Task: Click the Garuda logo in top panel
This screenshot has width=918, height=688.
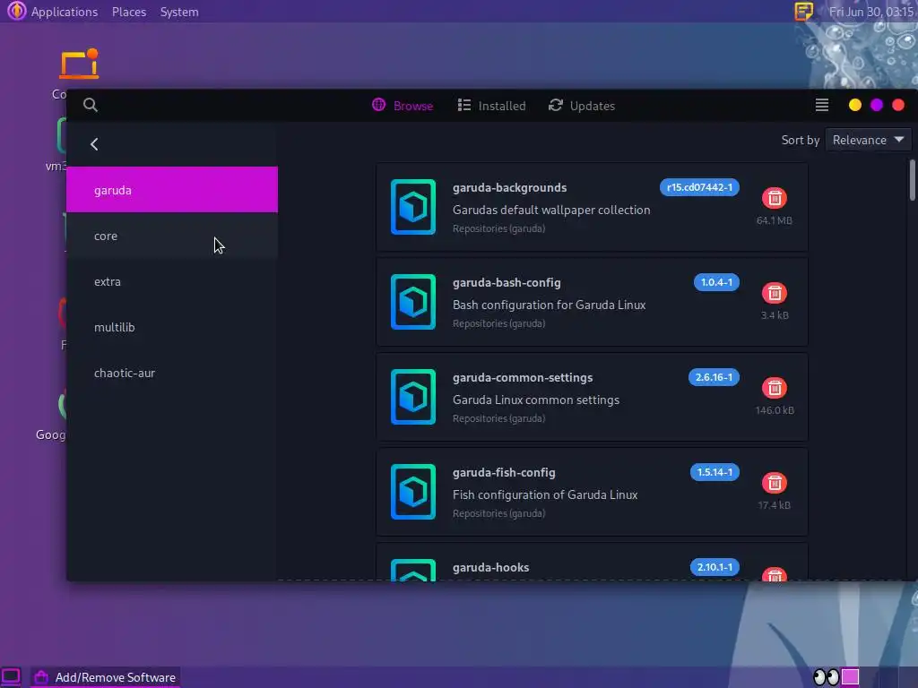Action: (16, 11)
